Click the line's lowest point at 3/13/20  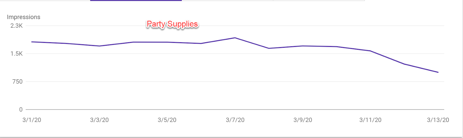pos(438,72)
